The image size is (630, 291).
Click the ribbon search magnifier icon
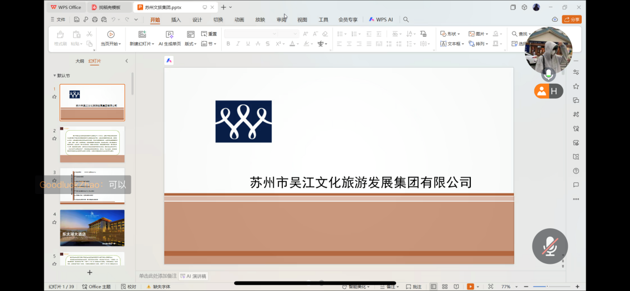pyautogui.click(x=406, y=19)
